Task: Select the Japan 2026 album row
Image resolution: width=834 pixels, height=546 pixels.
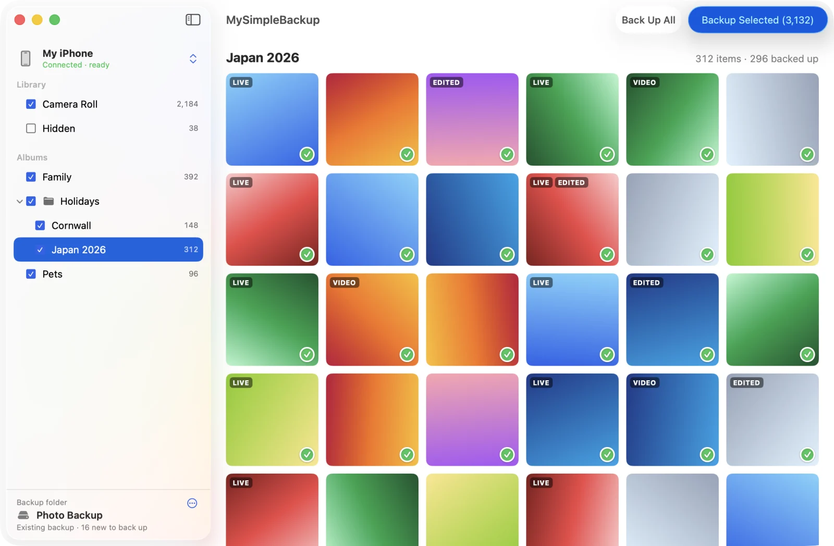Action: pyautogui.click(x=108, y=250)
